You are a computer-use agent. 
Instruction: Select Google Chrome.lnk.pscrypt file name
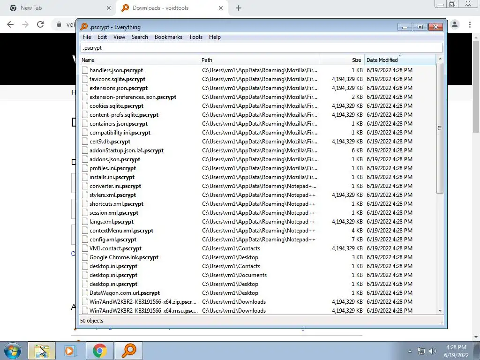click(x=124, y=257)
